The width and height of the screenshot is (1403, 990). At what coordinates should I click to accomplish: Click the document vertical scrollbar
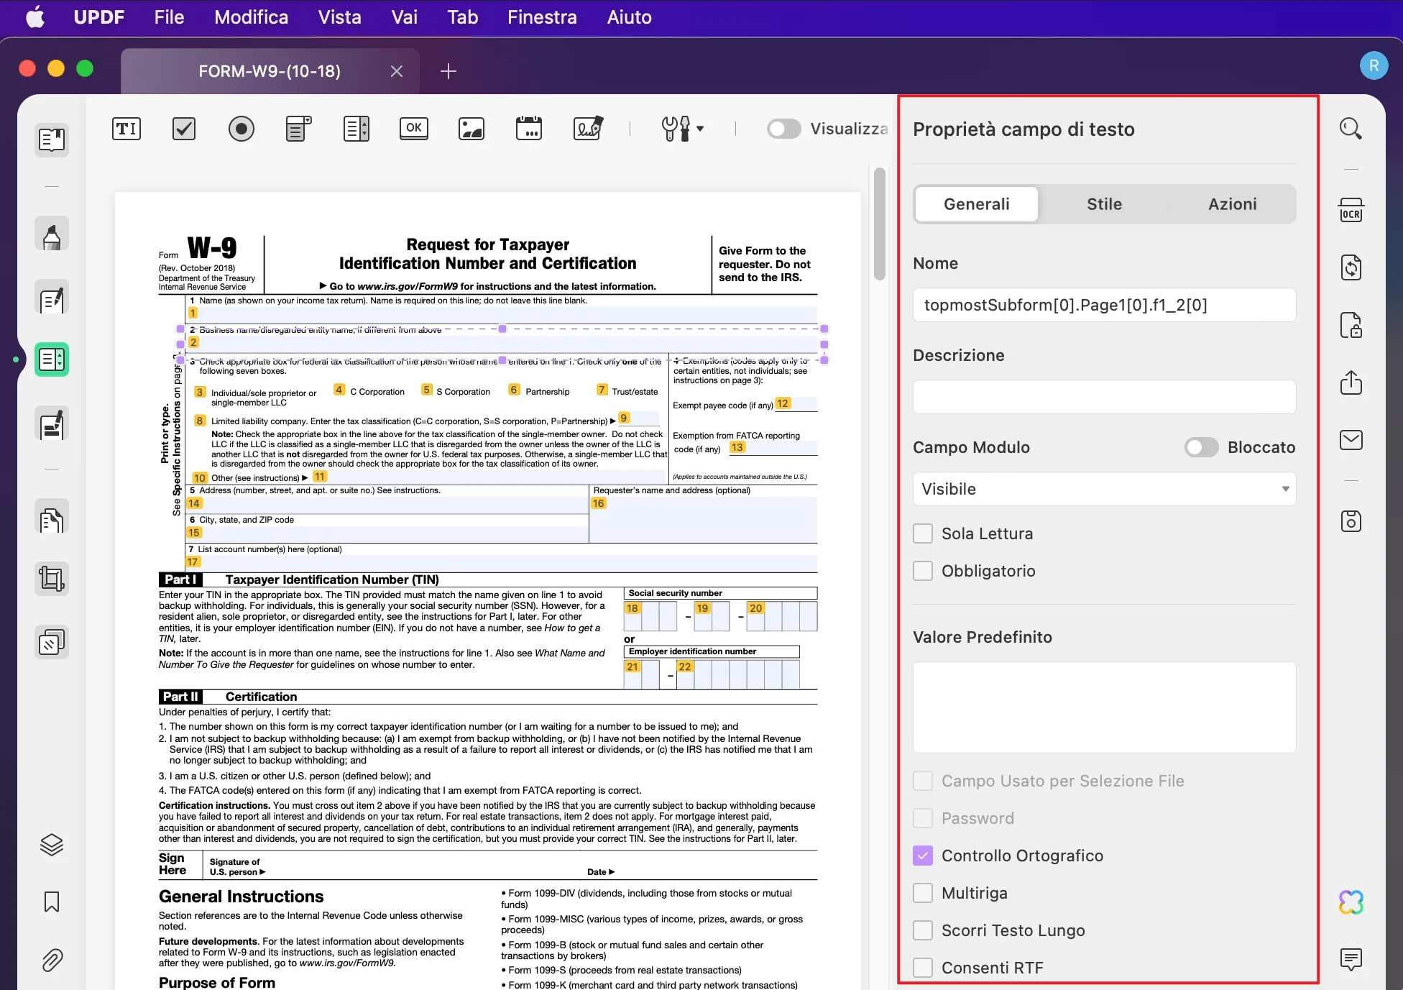coord(879,224)
